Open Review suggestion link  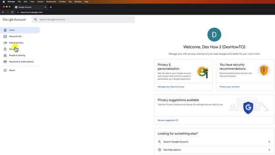click(168, 121)
